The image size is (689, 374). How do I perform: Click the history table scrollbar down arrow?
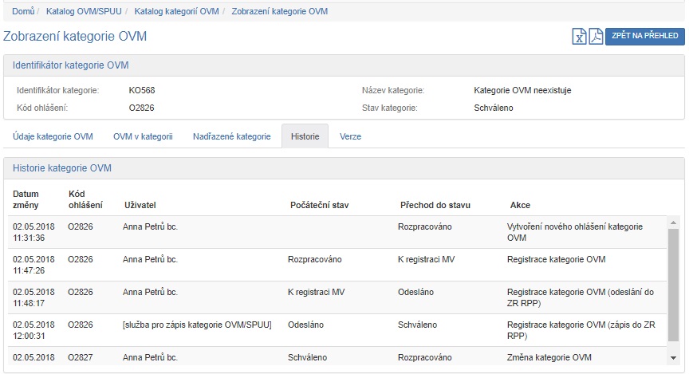click(x=674, y=357)
